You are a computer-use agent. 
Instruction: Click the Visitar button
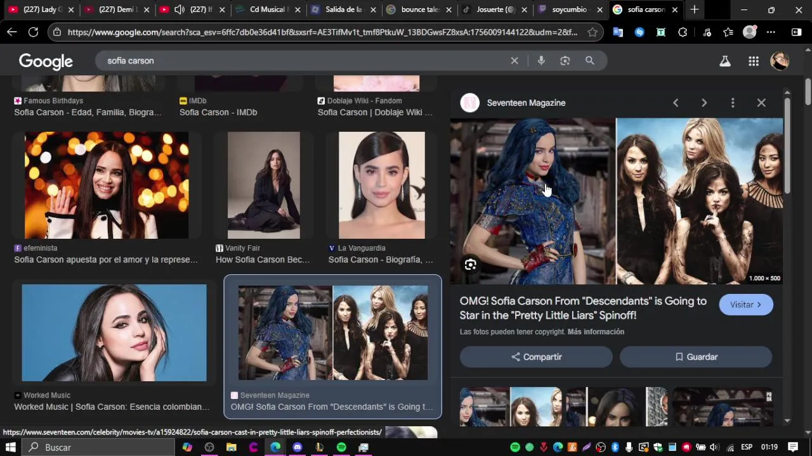point(746,305)
